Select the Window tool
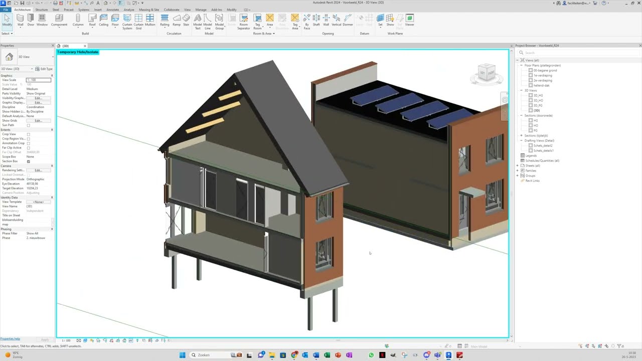Image resolution: width=642 pixels, height=361 pixels. (42, 20)
